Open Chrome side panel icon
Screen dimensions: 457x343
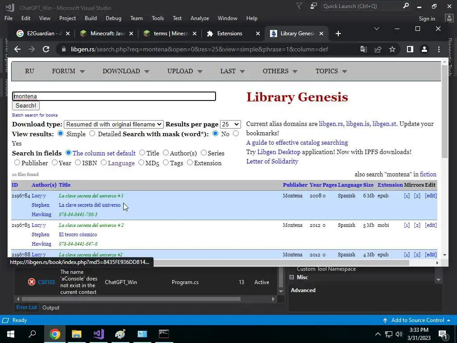410,49
